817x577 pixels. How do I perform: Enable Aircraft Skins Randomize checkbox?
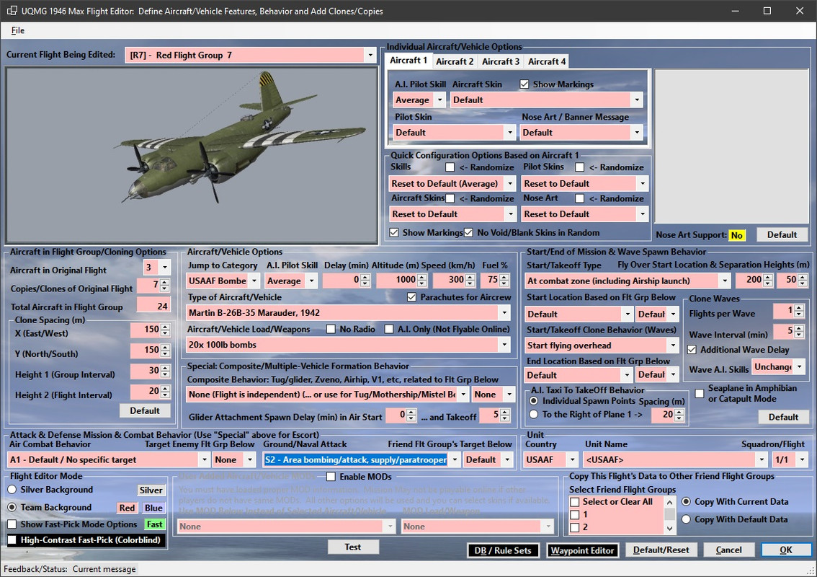click(x=450, y=198)
